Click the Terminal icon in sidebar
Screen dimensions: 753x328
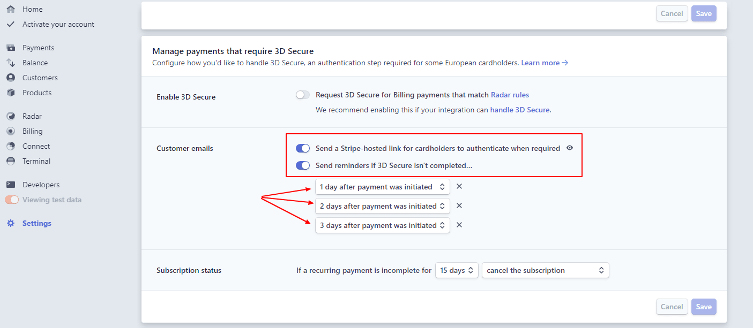(11, 161)
